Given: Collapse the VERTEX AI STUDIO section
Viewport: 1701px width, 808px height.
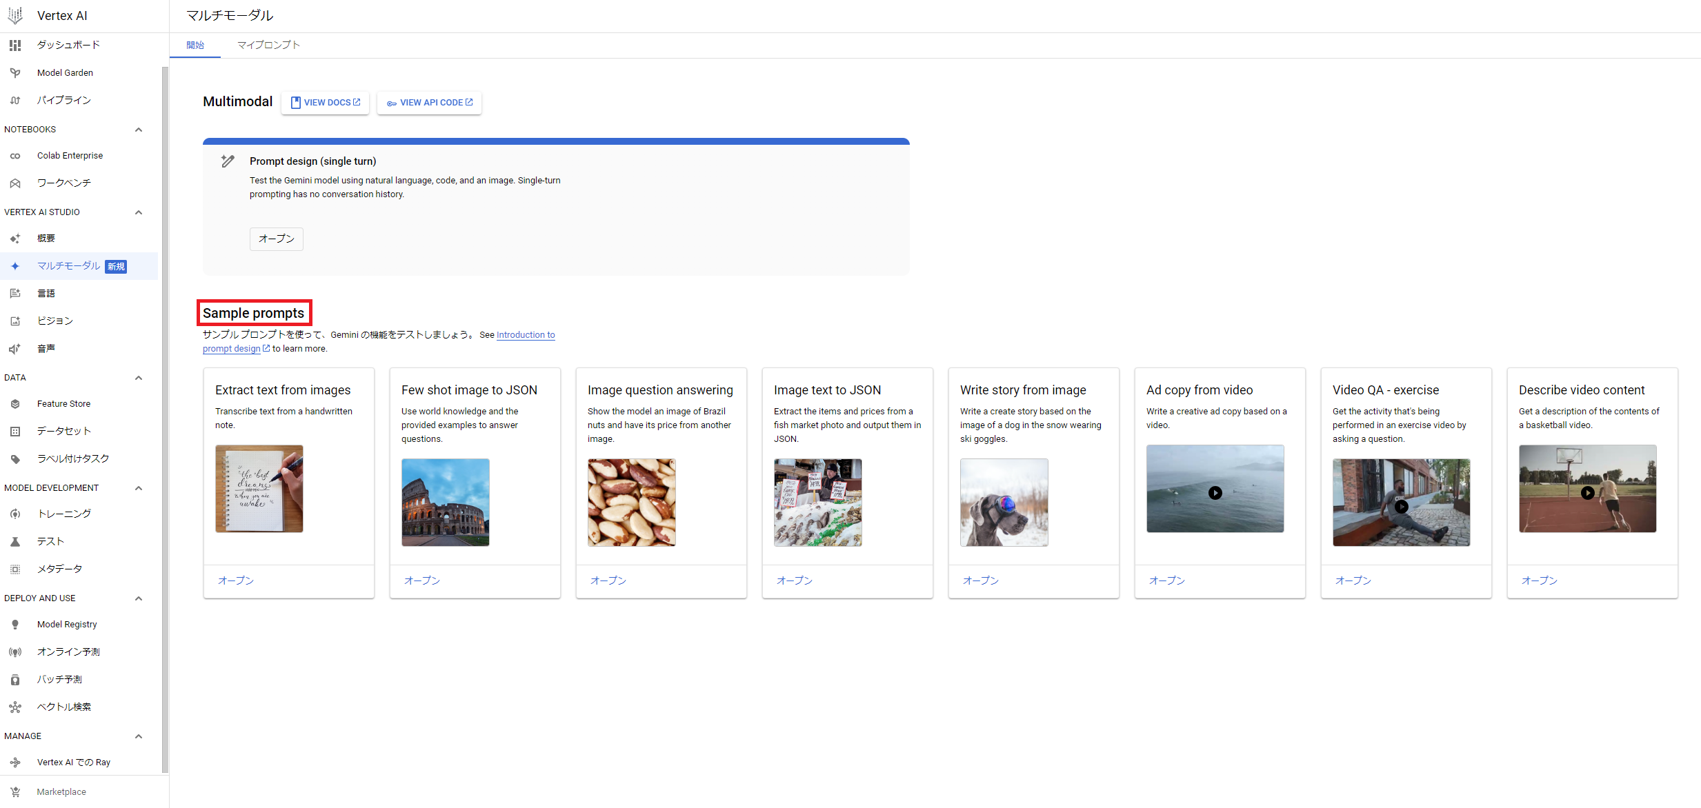Looking at the screenshot, I should click(x=139, y=212).
